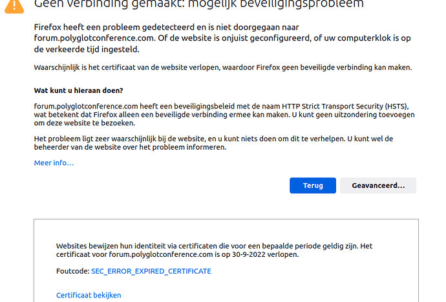Click the paragraph starting 'Het probleem ligt zeer waarschijnlijk'
The image size is (446, 302).
pos(213,143)
